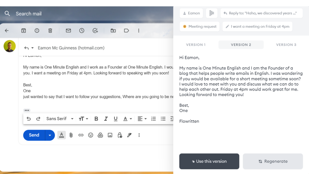Attach a file with the paperclip icon
The image size is (309, 174).
pyautogui.click(x=71, y=135)
